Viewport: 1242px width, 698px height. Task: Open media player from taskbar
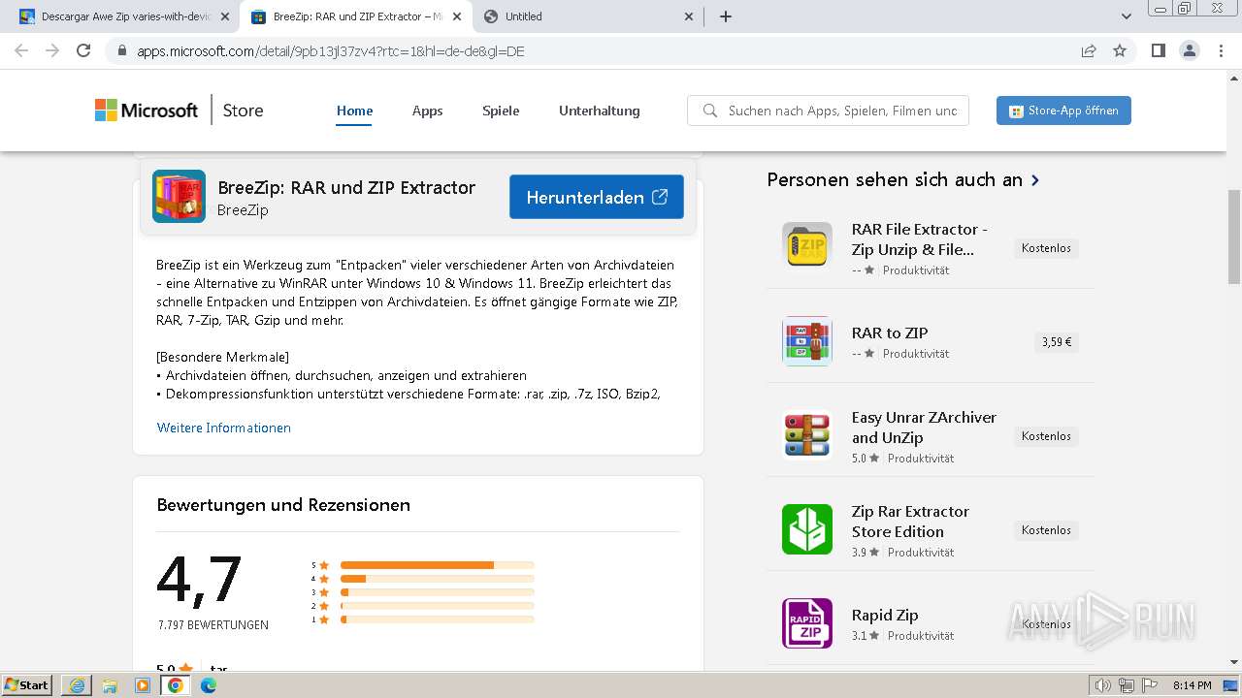click(143, 685)
